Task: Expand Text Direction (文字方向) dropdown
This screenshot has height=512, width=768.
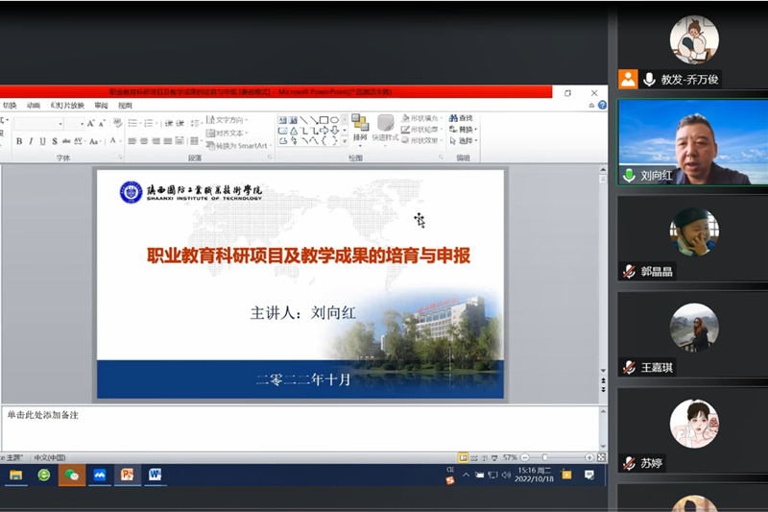Action: pos(230,120)
